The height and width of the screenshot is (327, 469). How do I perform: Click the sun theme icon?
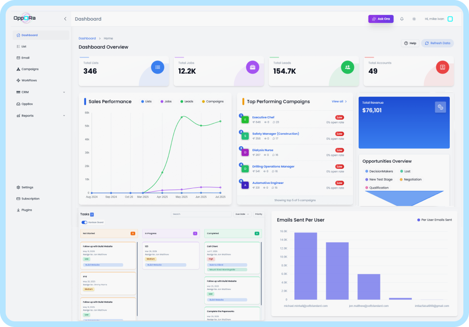(414, 19)
